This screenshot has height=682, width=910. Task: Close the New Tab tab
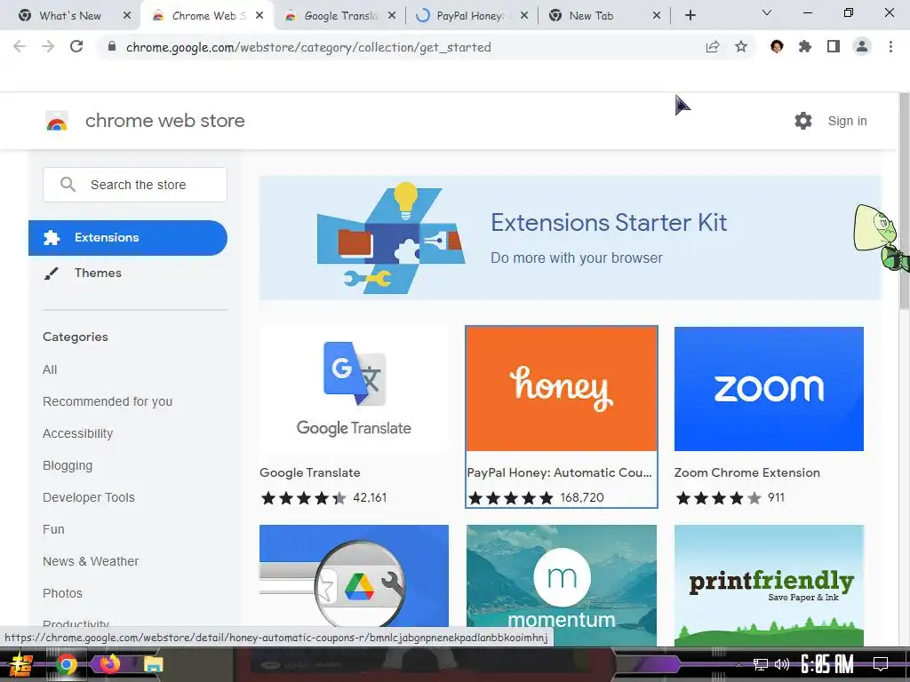[657, 16]
